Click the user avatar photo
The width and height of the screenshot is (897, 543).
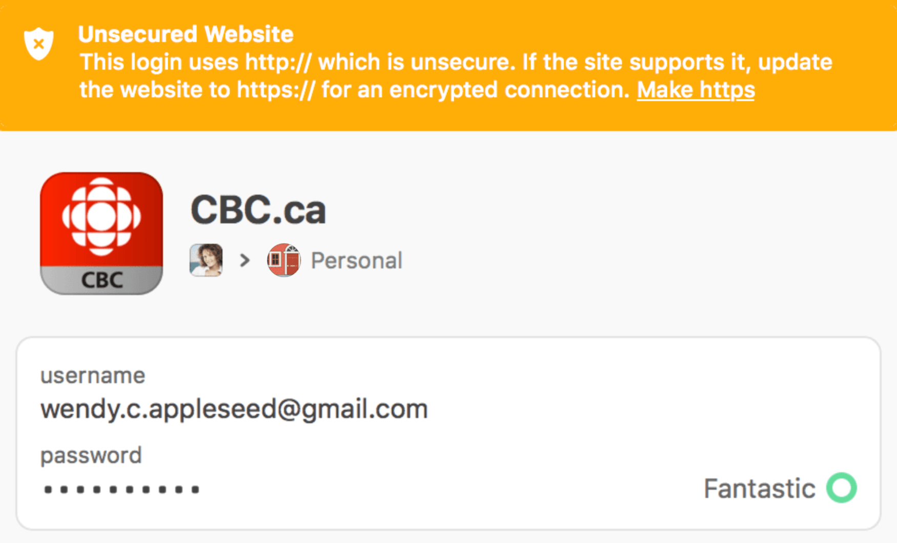(206, 260)
